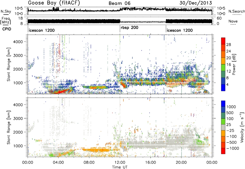245x169 pixels.
Task: Select the "N.Sky" legend label
Action: (6, 11)
